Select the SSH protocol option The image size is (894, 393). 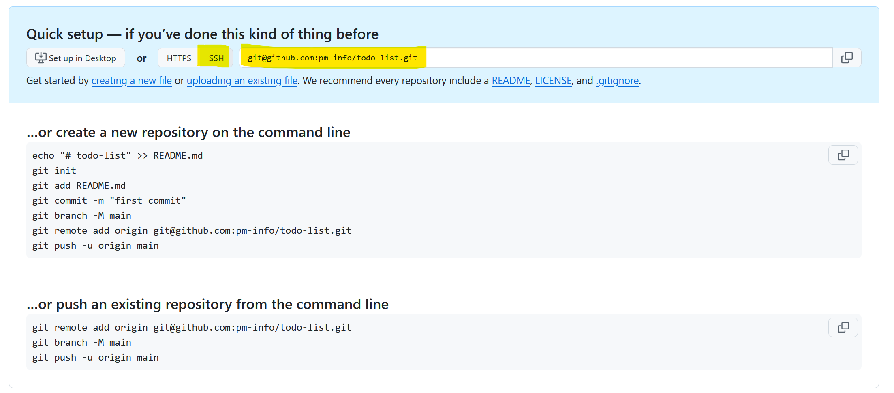[x=216, y=58]
